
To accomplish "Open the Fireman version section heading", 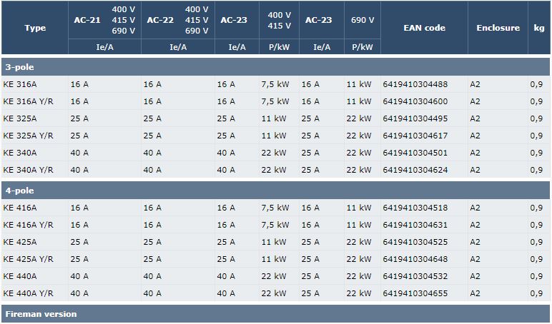I will pos(41,314).
